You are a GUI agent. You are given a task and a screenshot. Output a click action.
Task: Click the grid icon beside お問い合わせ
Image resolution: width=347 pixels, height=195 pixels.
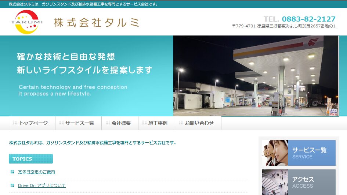pos(181,123)
